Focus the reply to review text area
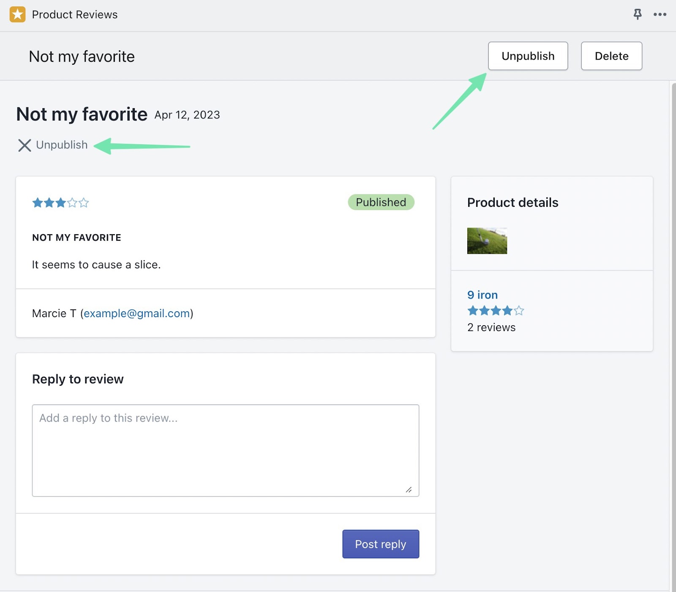 (225, 450)
